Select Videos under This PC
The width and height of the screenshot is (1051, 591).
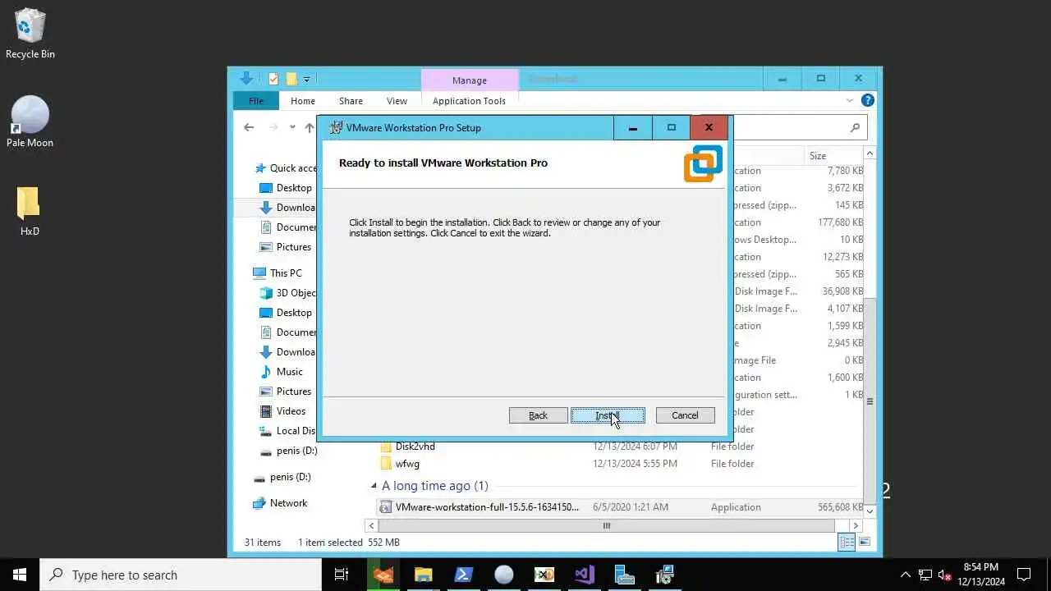(x=283, y=411)
